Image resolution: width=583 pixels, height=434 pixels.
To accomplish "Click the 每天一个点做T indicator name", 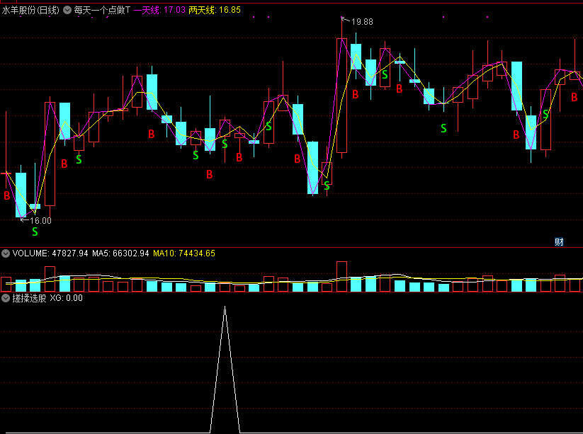I will (102, 10).
